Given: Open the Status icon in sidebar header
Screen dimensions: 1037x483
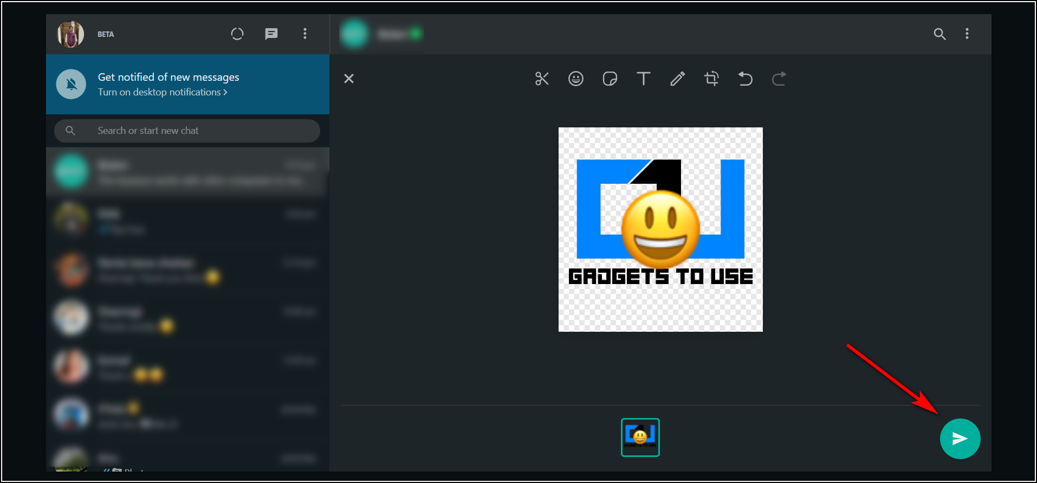Looking at the screenshot, I should coord(237,34).
